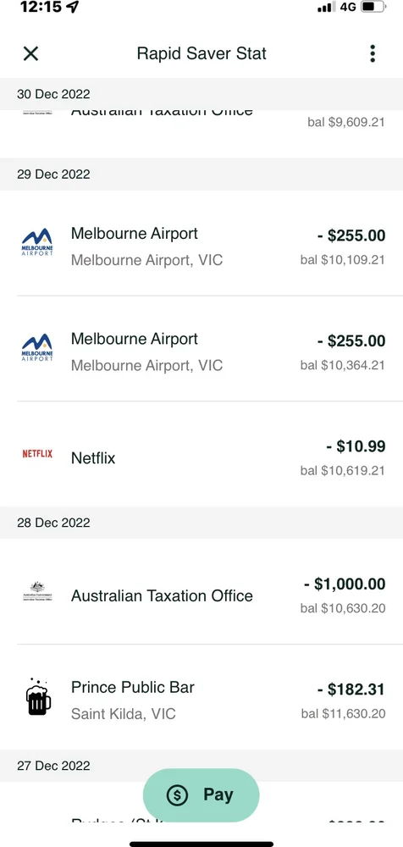
Task: Select the 30 Dec 2022 date header
Action: point(201,94)
